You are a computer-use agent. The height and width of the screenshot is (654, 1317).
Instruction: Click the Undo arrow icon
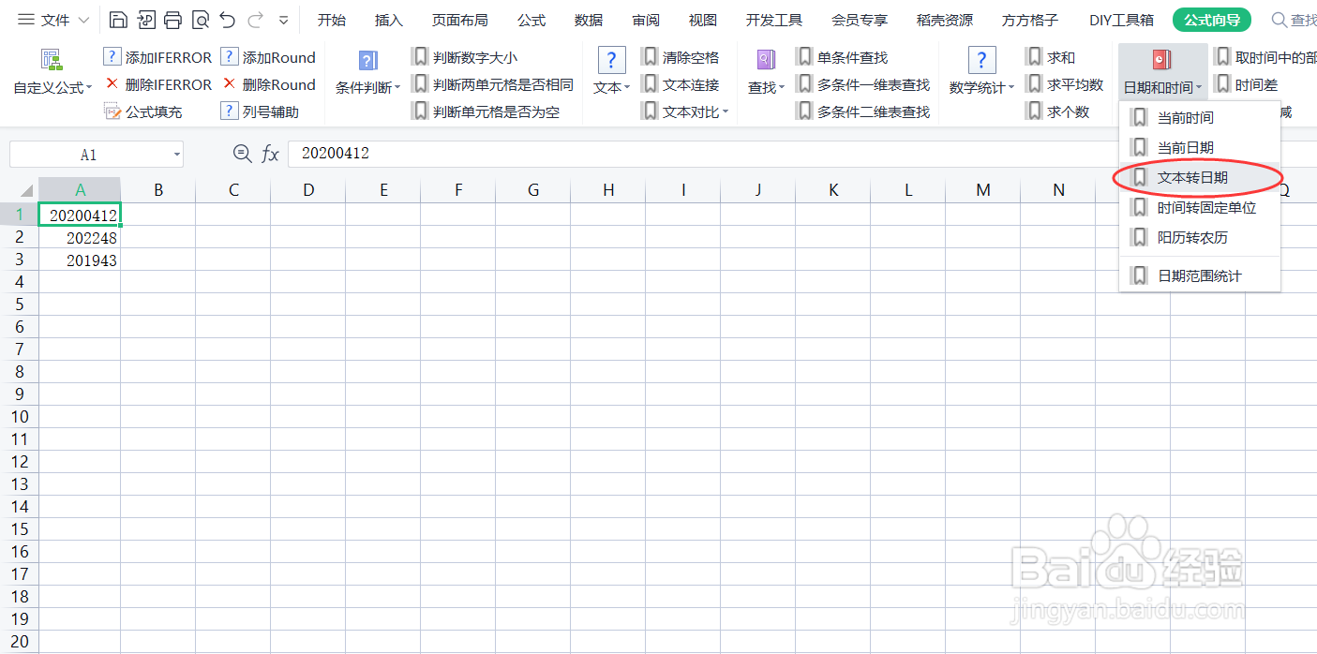coord(227,20)
